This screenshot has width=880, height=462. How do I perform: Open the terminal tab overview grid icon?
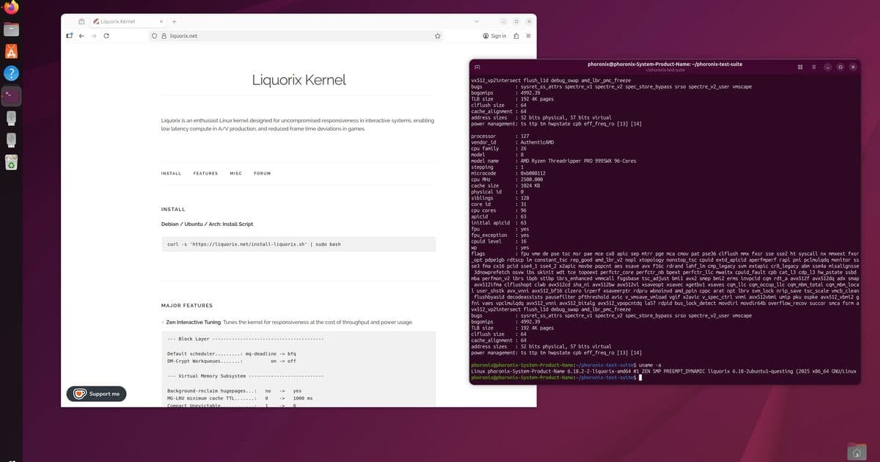click(x=799, y=67)
